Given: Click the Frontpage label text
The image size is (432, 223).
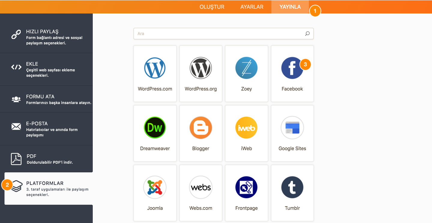Looking at the screenshot, I should pyautogui.click(x=246, y=208).
